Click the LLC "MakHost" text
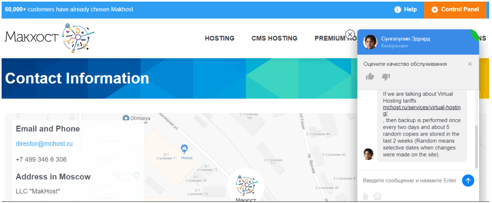This screenshot has width=492, height=203. [x=38, y=191]
